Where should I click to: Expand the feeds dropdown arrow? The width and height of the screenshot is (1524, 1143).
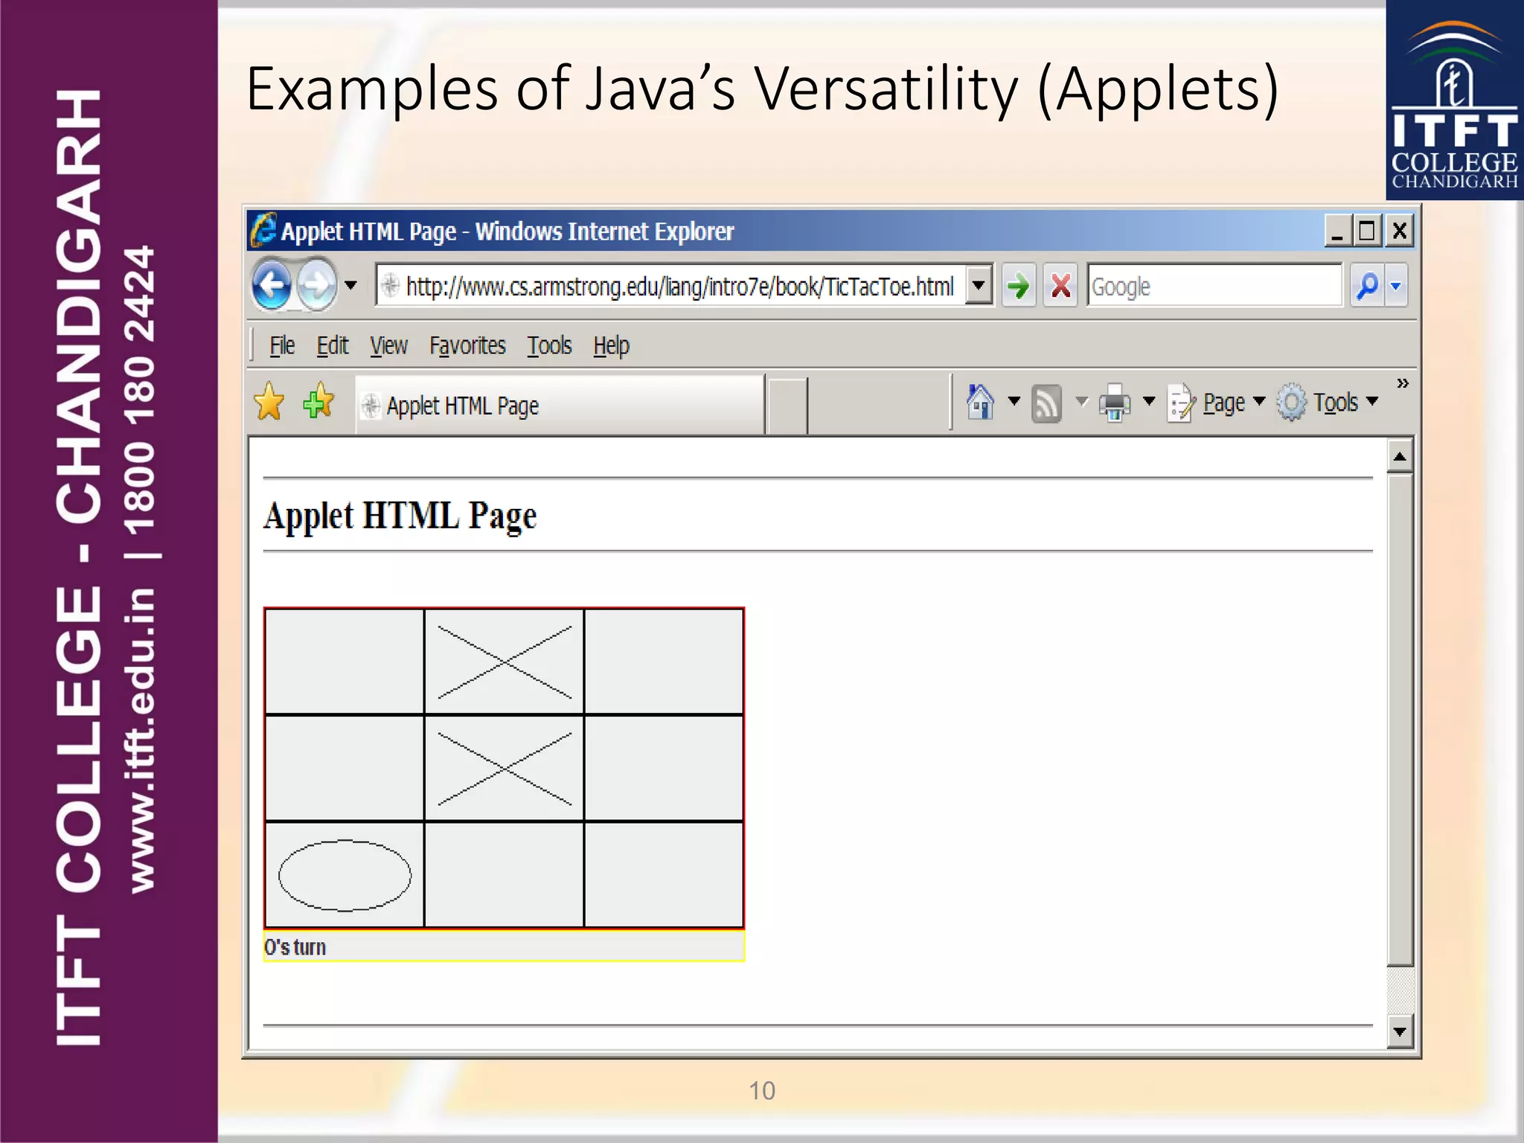(1081, 402)
